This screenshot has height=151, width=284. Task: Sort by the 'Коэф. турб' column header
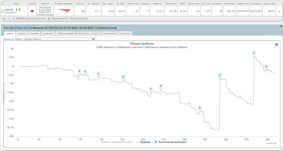pos(269,4)
